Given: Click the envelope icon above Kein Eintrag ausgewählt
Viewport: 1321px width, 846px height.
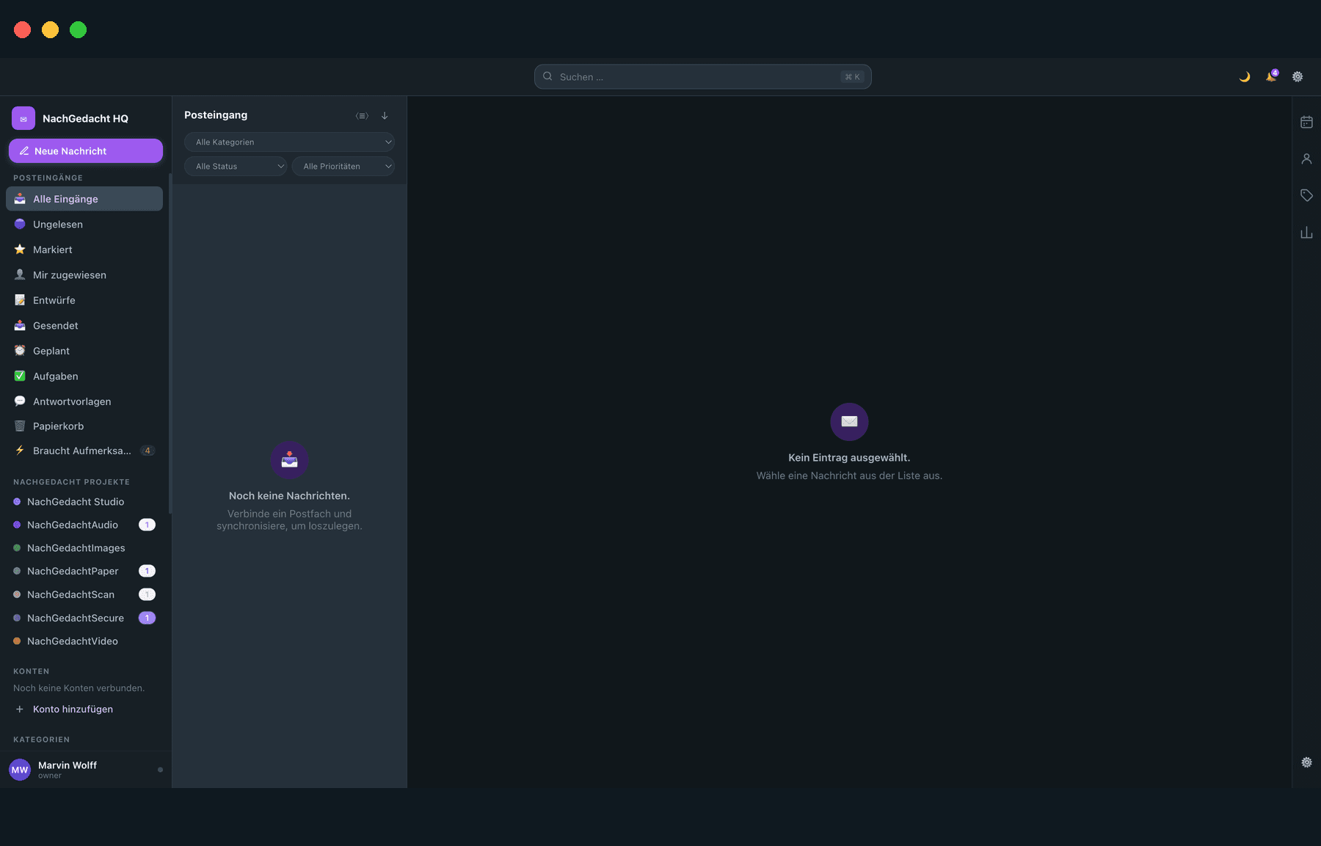Looking at the screenshot, I should [x=849, y=421].
